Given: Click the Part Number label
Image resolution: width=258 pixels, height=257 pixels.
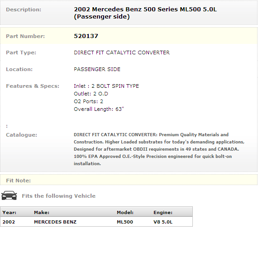Looking at the screenshot, I should (x=25, y=36).
